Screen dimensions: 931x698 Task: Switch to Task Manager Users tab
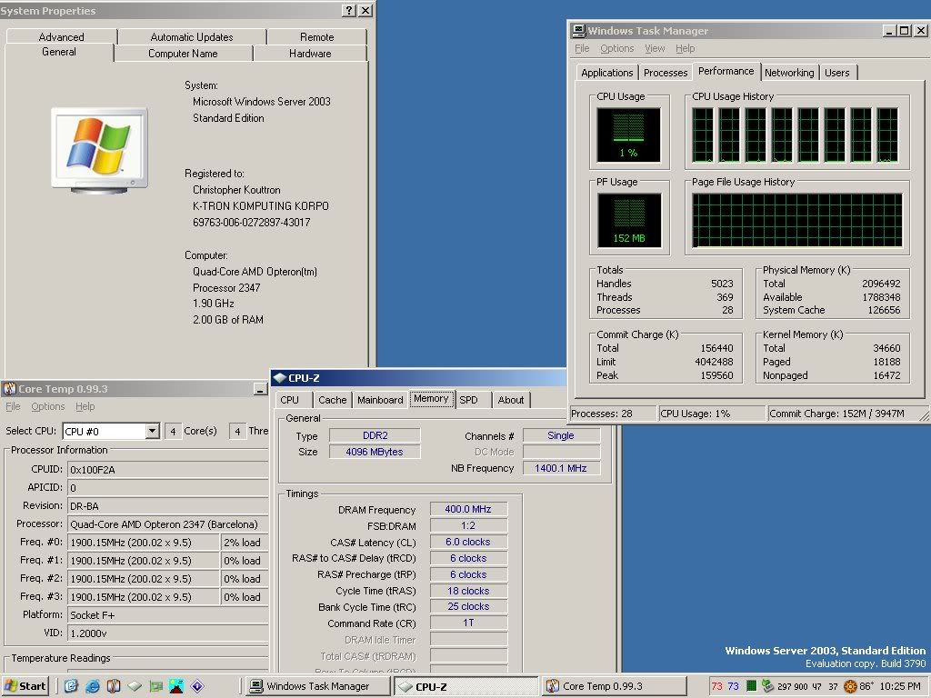point(837,73)
